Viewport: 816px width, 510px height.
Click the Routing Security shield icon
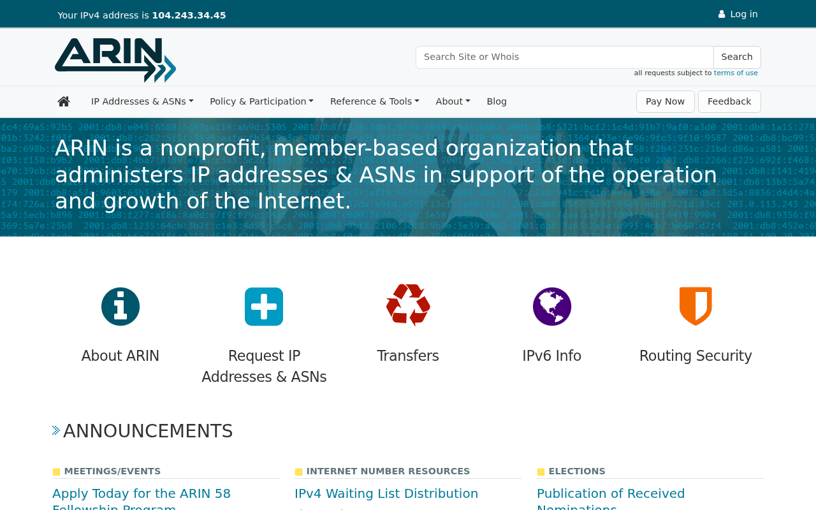point(696,307)
